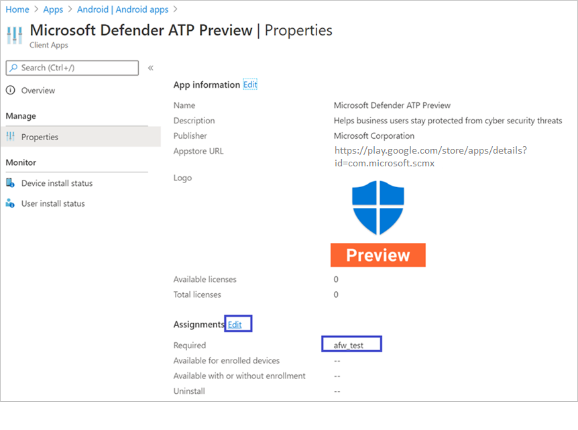Edit the Assignments section
The width and height of the screenshot is (578, 430).
click(x=235, y=325)
